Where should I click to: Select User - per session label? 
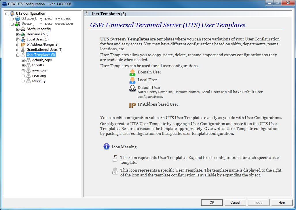click(x=47, y=24)
